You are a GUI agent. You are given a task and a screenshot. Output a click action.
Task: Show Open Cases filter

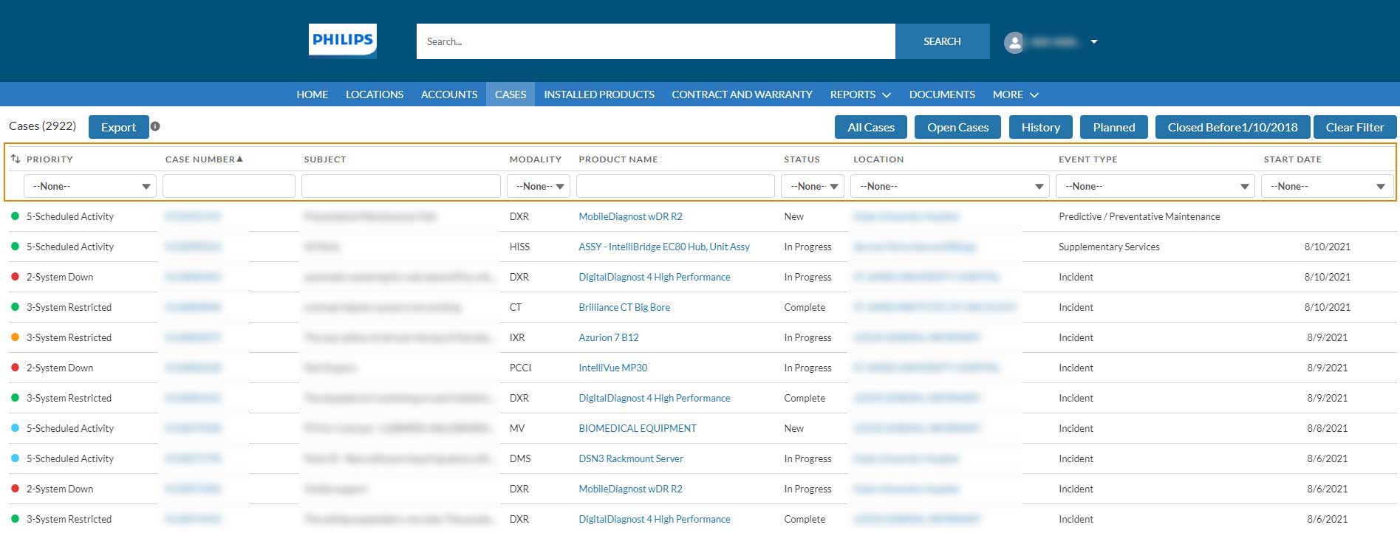[x=957, y=127]
